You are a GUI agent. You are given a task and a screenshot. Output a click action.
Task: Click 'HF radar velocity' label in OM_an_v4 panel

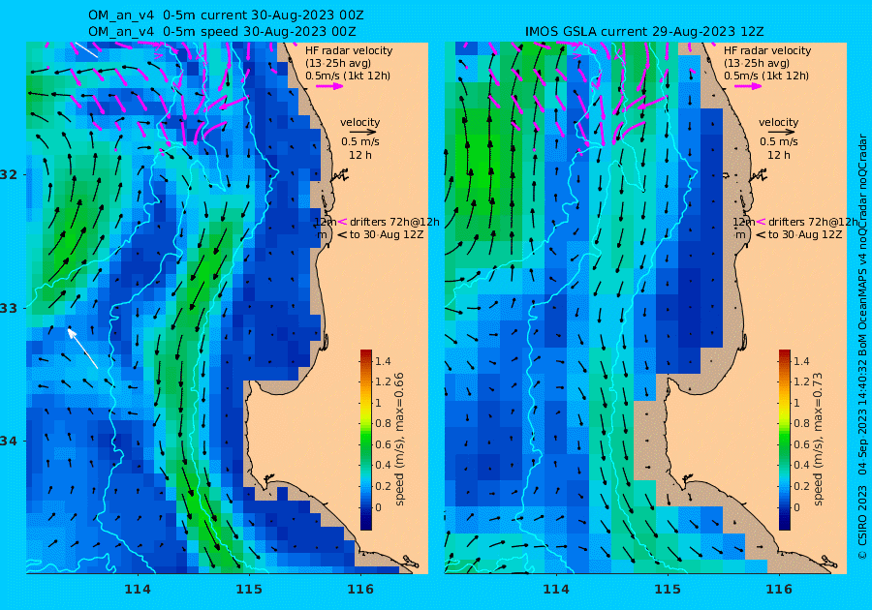tap(349, 50)
